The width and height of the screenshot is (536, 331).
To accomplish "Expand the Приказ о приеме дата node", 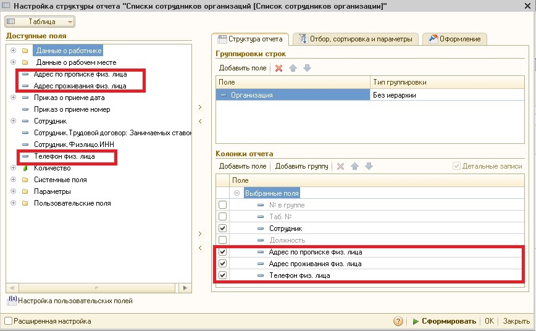I will (x=13, y=97).
